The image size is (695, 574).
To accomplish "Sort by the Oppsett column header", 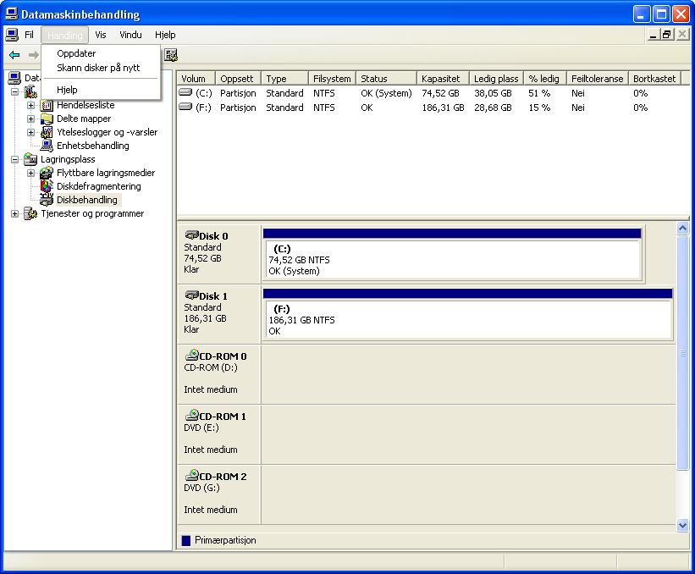I will [x=238, y=79].
